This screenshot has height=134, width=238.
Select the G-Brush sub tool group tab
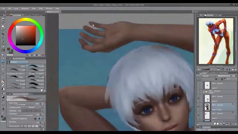[17, 62]
